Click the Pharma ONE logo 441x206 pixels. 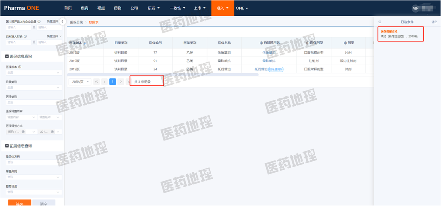point(21,8)
